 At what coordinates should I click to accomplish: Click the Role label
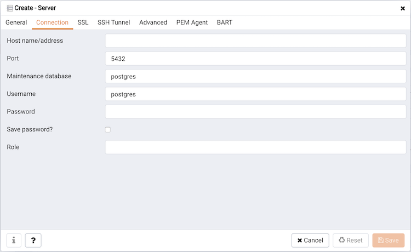(x=13, y=147)
